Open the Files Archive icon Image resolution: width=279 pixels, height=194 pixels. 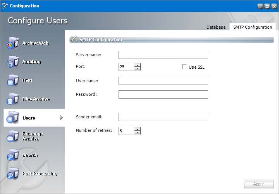[x=13, y=99]
